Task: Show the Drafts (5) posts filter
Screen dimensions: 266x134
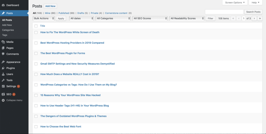Action: (82, 13)
